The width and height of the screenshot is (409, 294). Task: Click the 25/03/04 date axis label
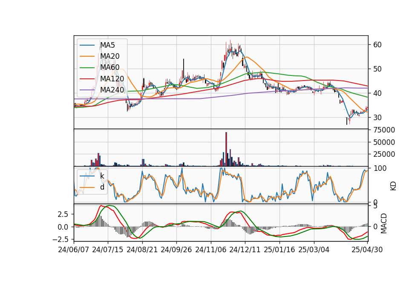point(314,250)
